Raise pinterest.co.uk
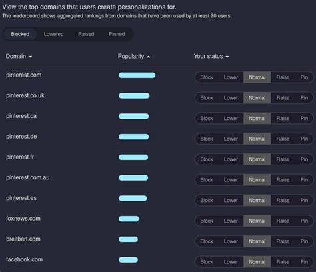This screenshot has width=316, height=272. [x=283, y=98]
